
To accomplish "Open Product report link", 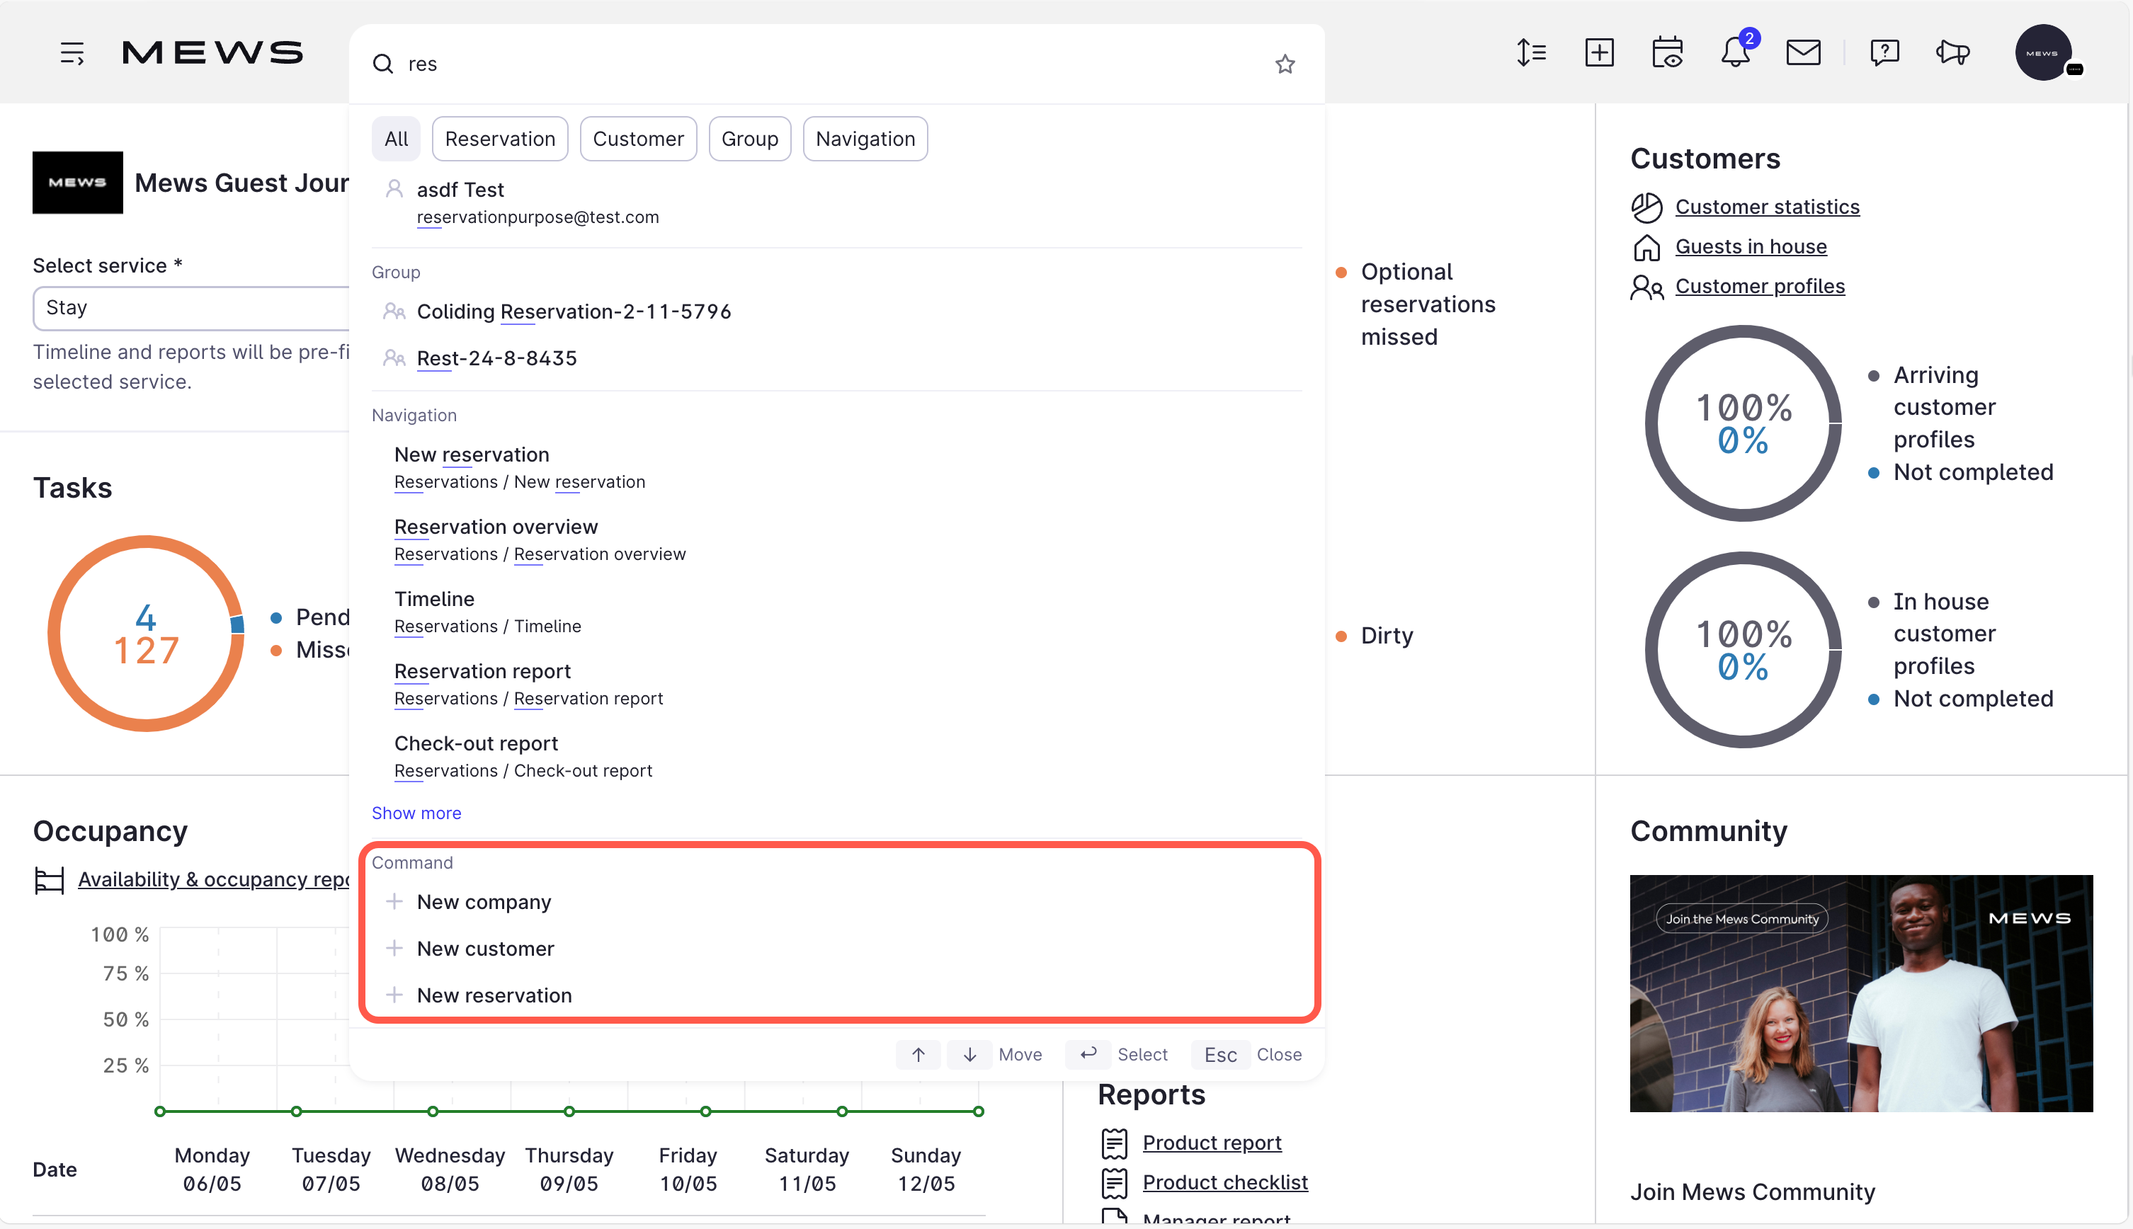I will (x=1212, y=1144).
